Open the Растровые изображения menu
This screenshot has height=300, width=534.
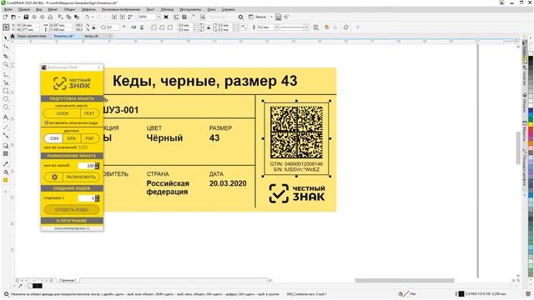(121, 9)
